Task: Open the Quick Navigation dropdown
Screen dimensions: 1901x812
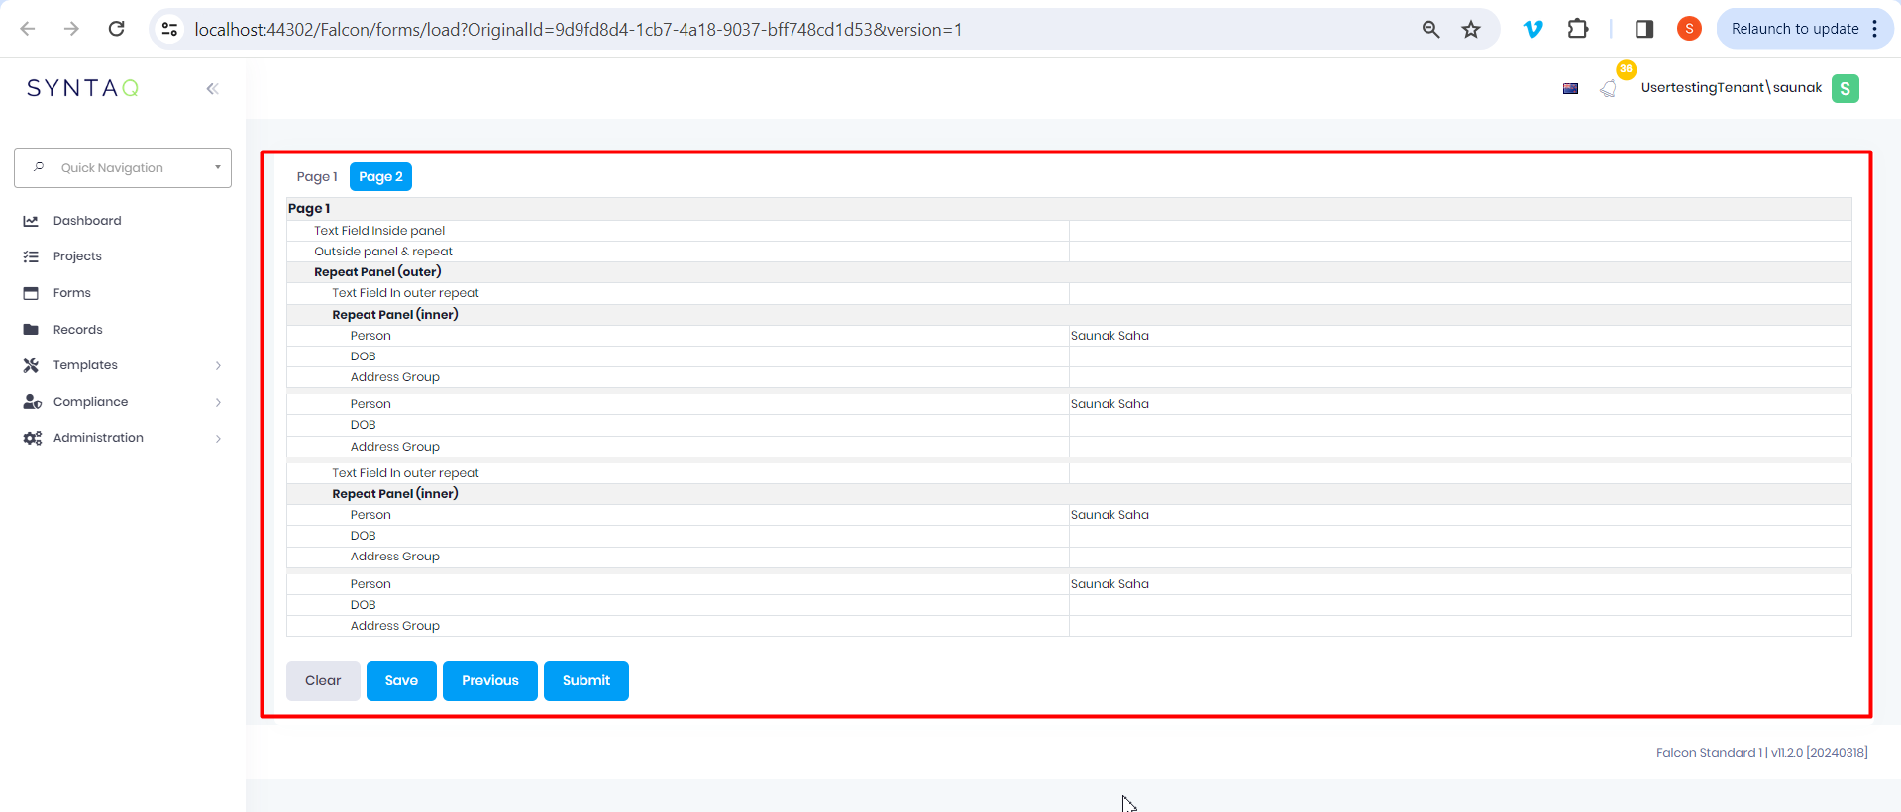Action: click(123, 168)
